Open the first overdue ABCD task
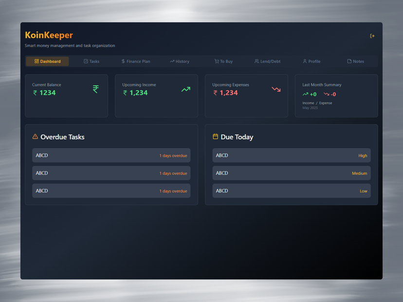This screenshot has width=403, height=302. coord(111,156)
